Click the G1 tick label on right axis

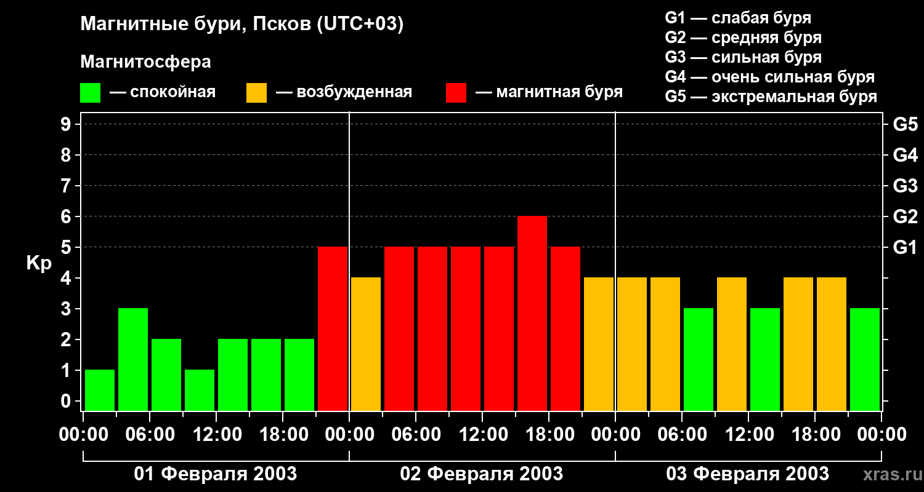(x=905, y=247)
